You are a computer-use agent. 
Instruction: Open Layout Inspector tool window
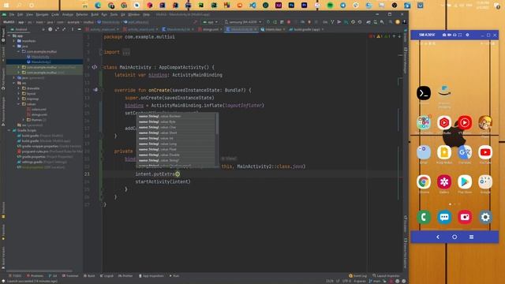[386, 276]
